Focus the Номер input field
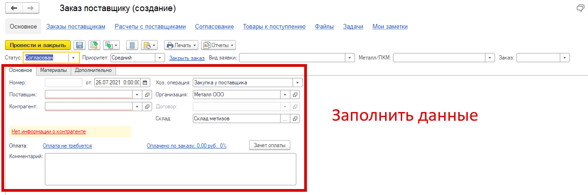Viewport: 588px width, 195px height. pos(63,83)
